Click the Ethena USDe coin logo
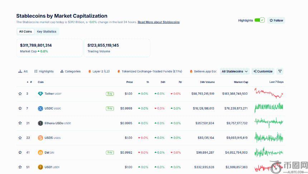Screen dimensions: 308x174 pyautogui.click(x=40, y=123)
